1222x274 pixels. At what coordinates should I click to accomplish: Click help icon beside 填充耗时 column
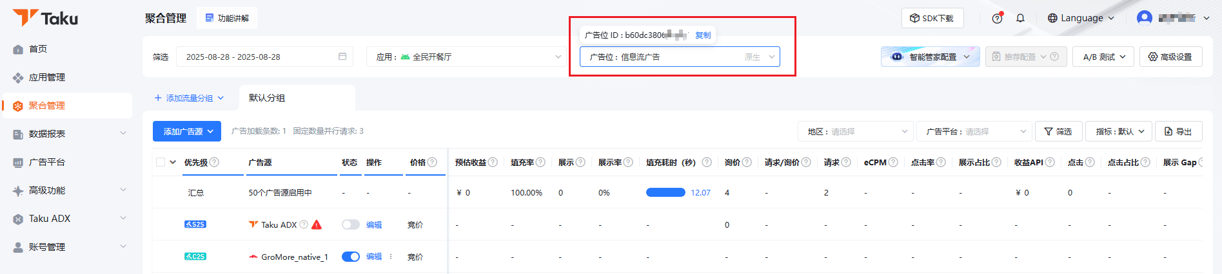pos(707,162)
